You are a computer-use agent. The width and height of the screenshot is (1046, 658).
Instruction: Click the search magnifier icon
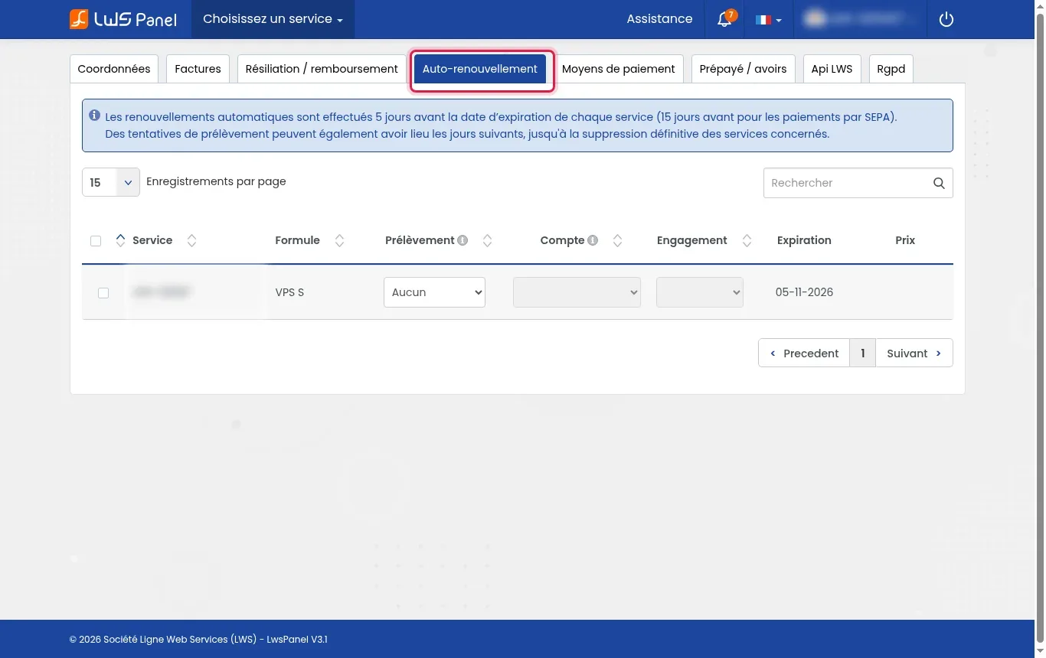(x=939, y=183)
